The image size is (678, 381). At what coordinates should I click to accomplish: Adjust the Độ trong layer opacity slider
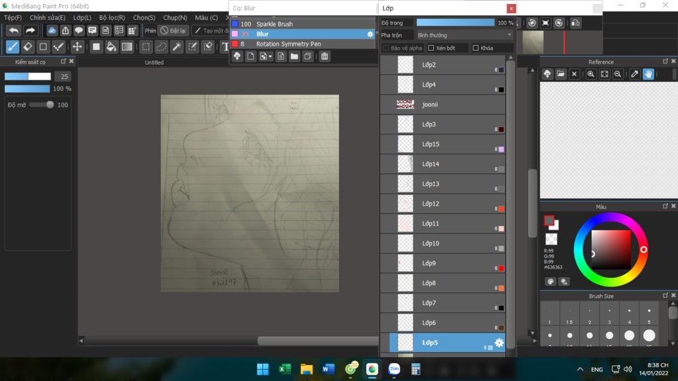click(456, 23)
